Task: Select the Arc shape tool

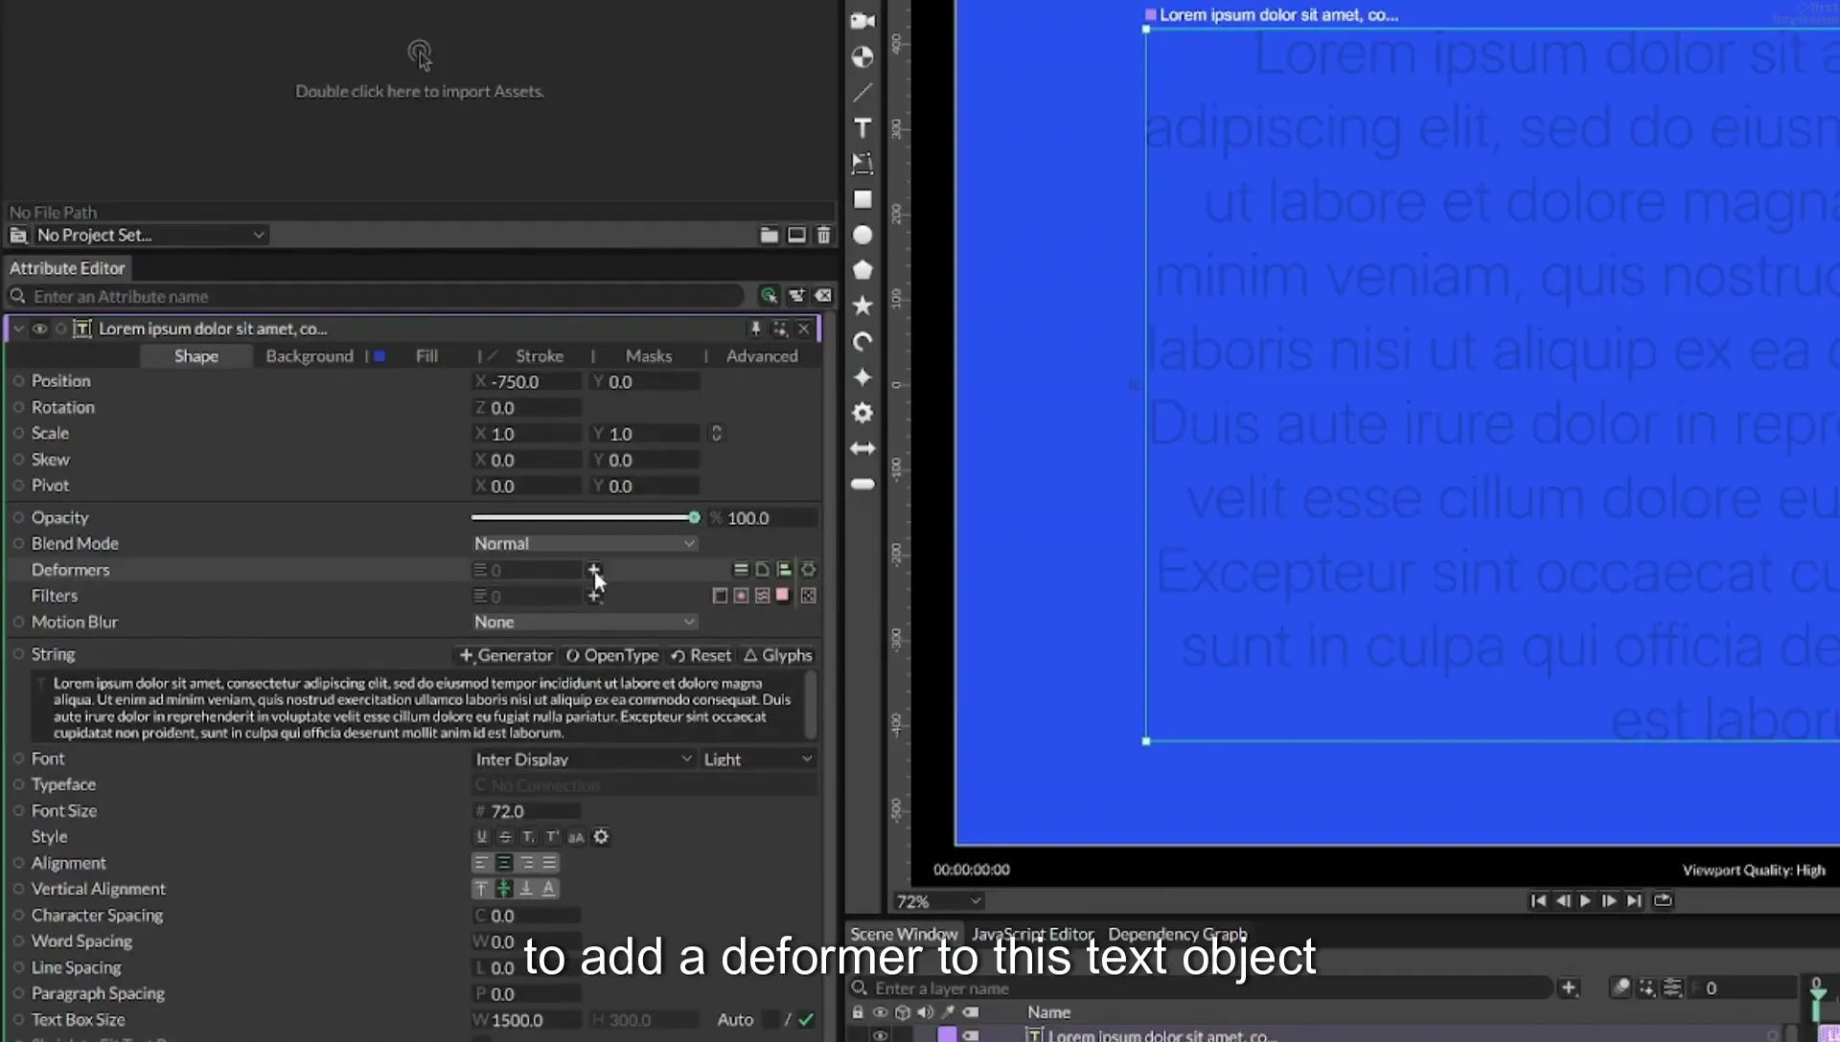Action: pos(862,342)
